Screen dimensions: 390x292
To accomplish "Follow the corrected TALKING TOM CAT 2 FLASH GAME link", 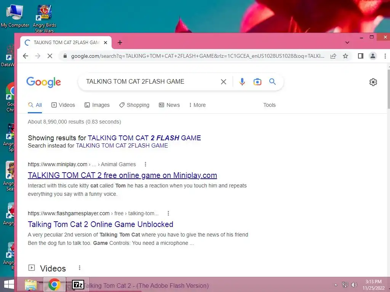I will 144,138.
